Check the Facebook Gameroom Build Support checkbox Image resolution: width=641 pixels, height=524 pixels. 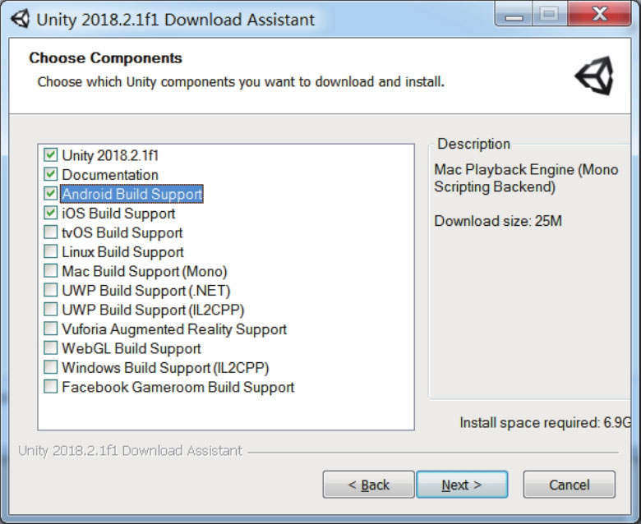(x=50, y=386)
